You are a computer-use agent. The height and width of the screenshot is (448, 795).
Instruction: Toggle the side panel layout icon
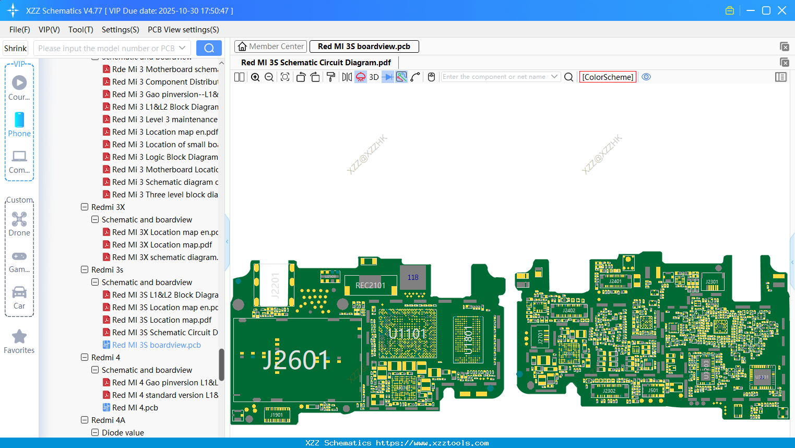781,77
